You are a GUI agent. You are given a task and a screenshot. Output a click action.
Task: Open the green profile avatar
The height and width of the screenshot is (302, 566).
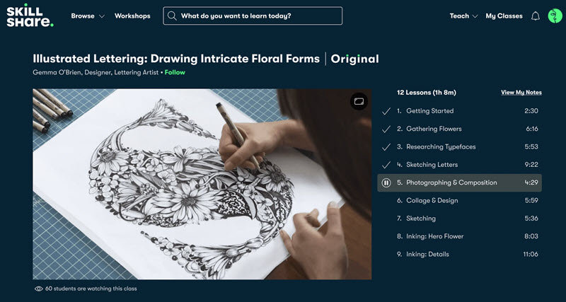(x=555, y=16)
